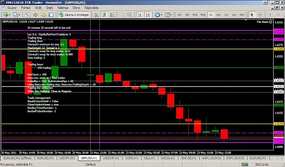The image size is (285, 167).
Task: Click the smiley face next to The Beast
Action: (270, 22)
